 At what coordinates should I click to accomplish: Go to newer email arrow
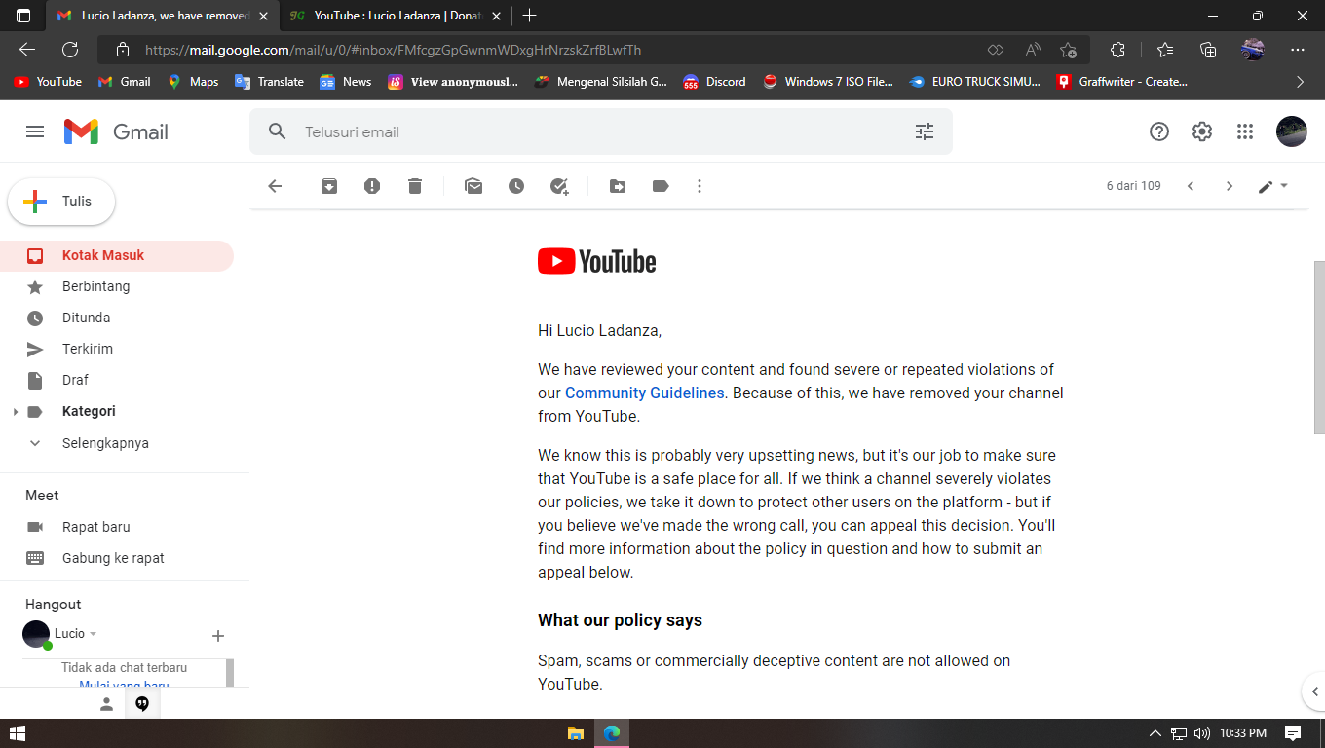1191,186
